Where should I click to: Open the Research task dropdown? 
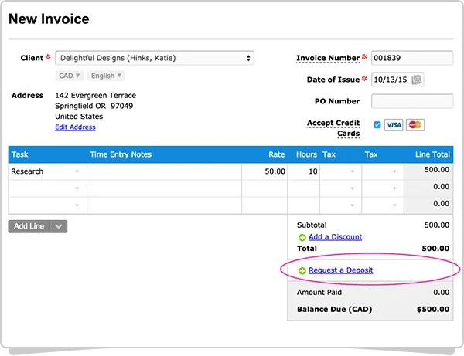coord(77,171)
